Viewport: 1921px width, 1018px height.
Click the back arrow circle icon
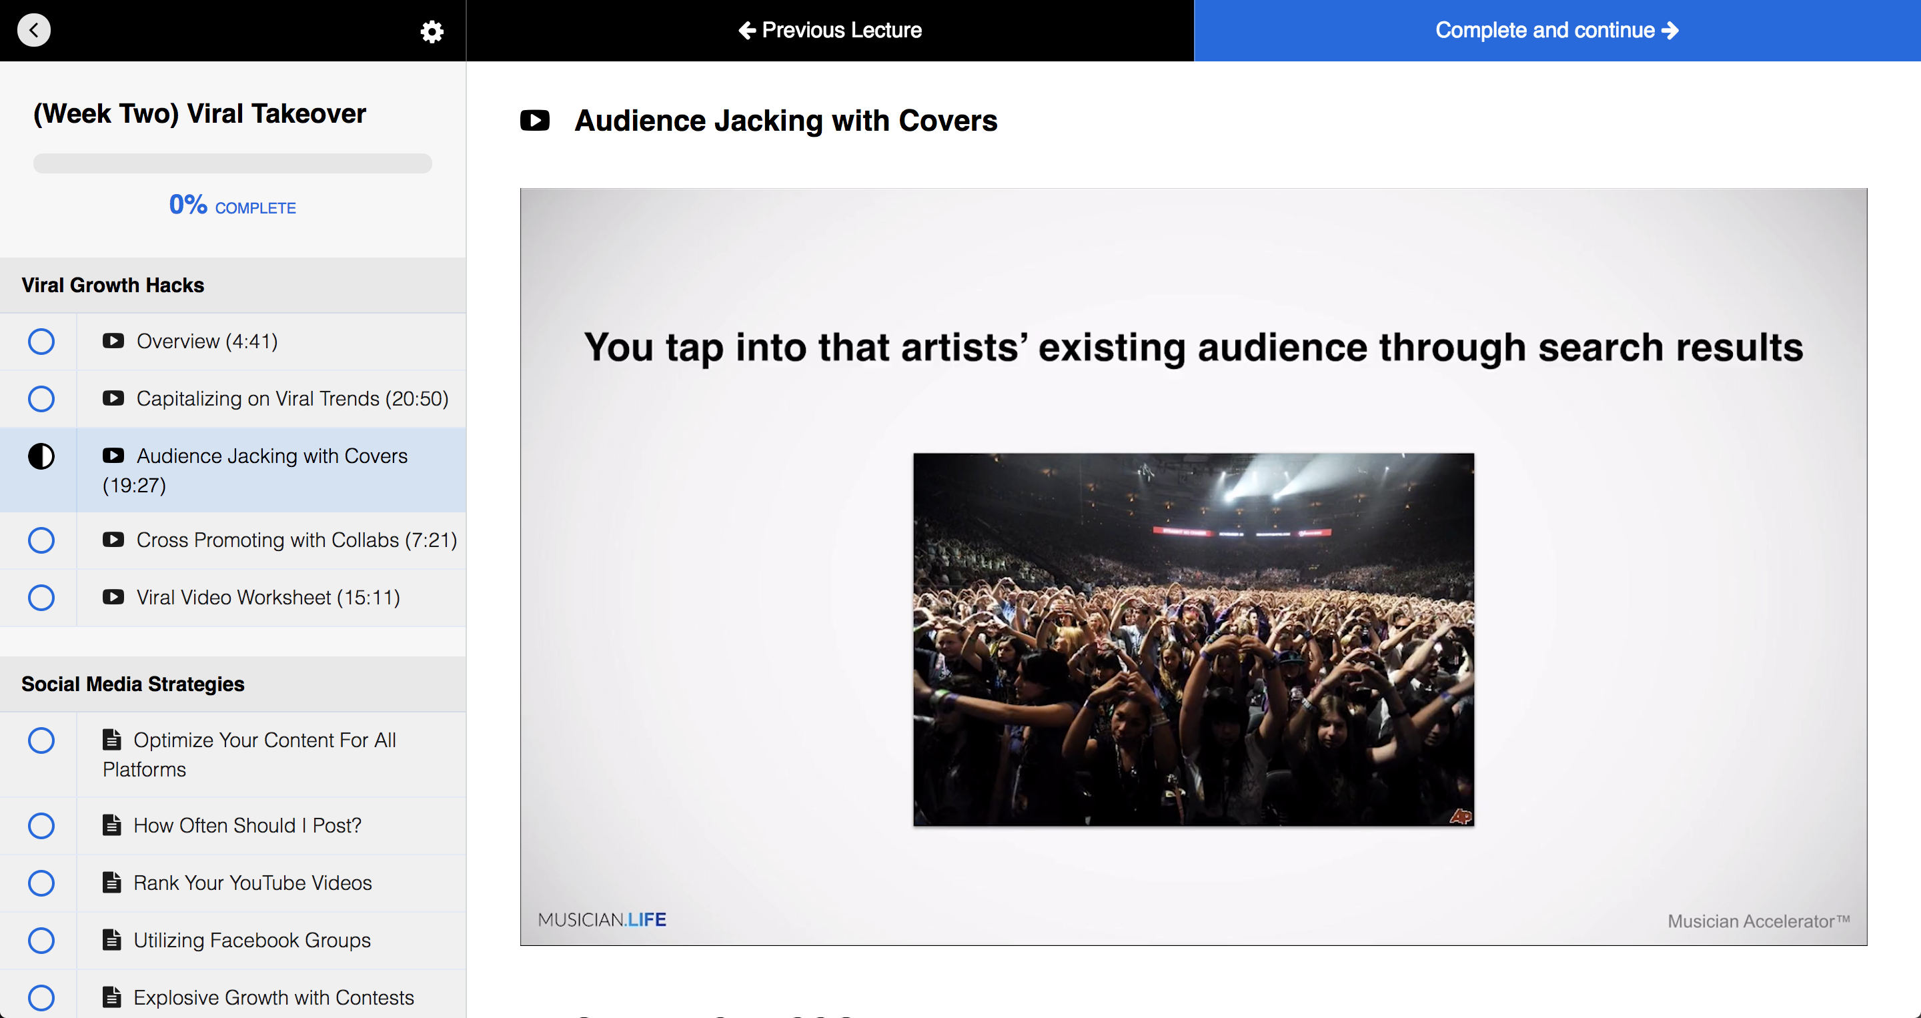click(33, 31)
